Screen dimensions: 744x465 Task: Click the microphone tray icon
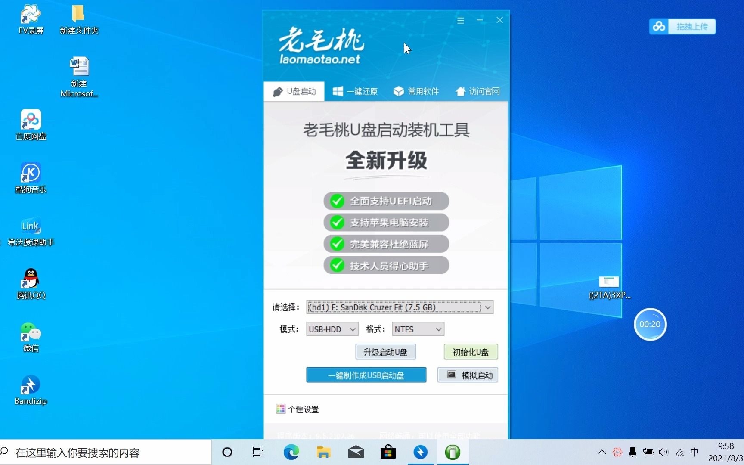632,452
